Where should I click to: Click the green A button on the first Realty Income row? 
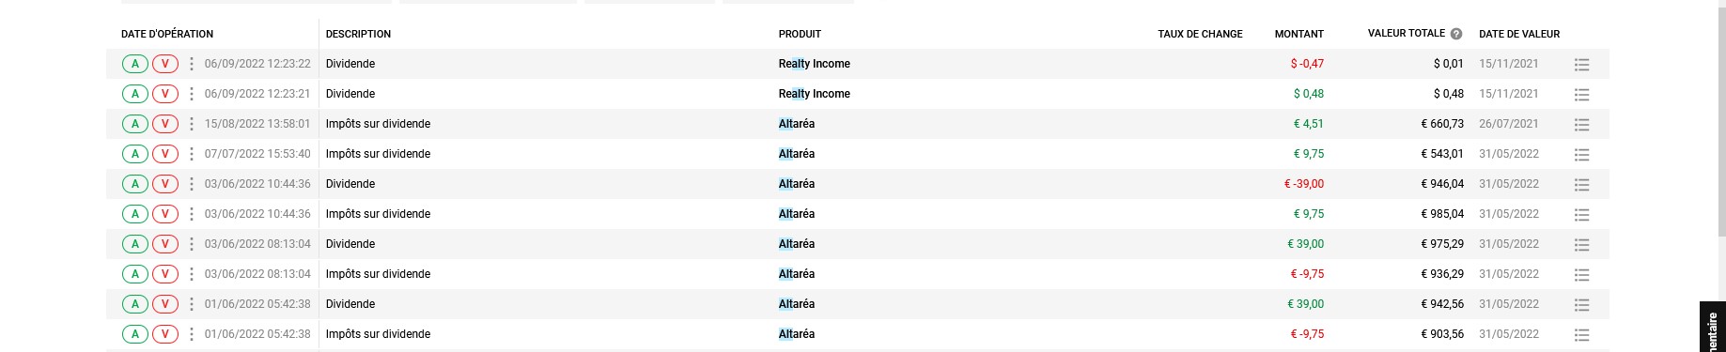click(135, 64)
